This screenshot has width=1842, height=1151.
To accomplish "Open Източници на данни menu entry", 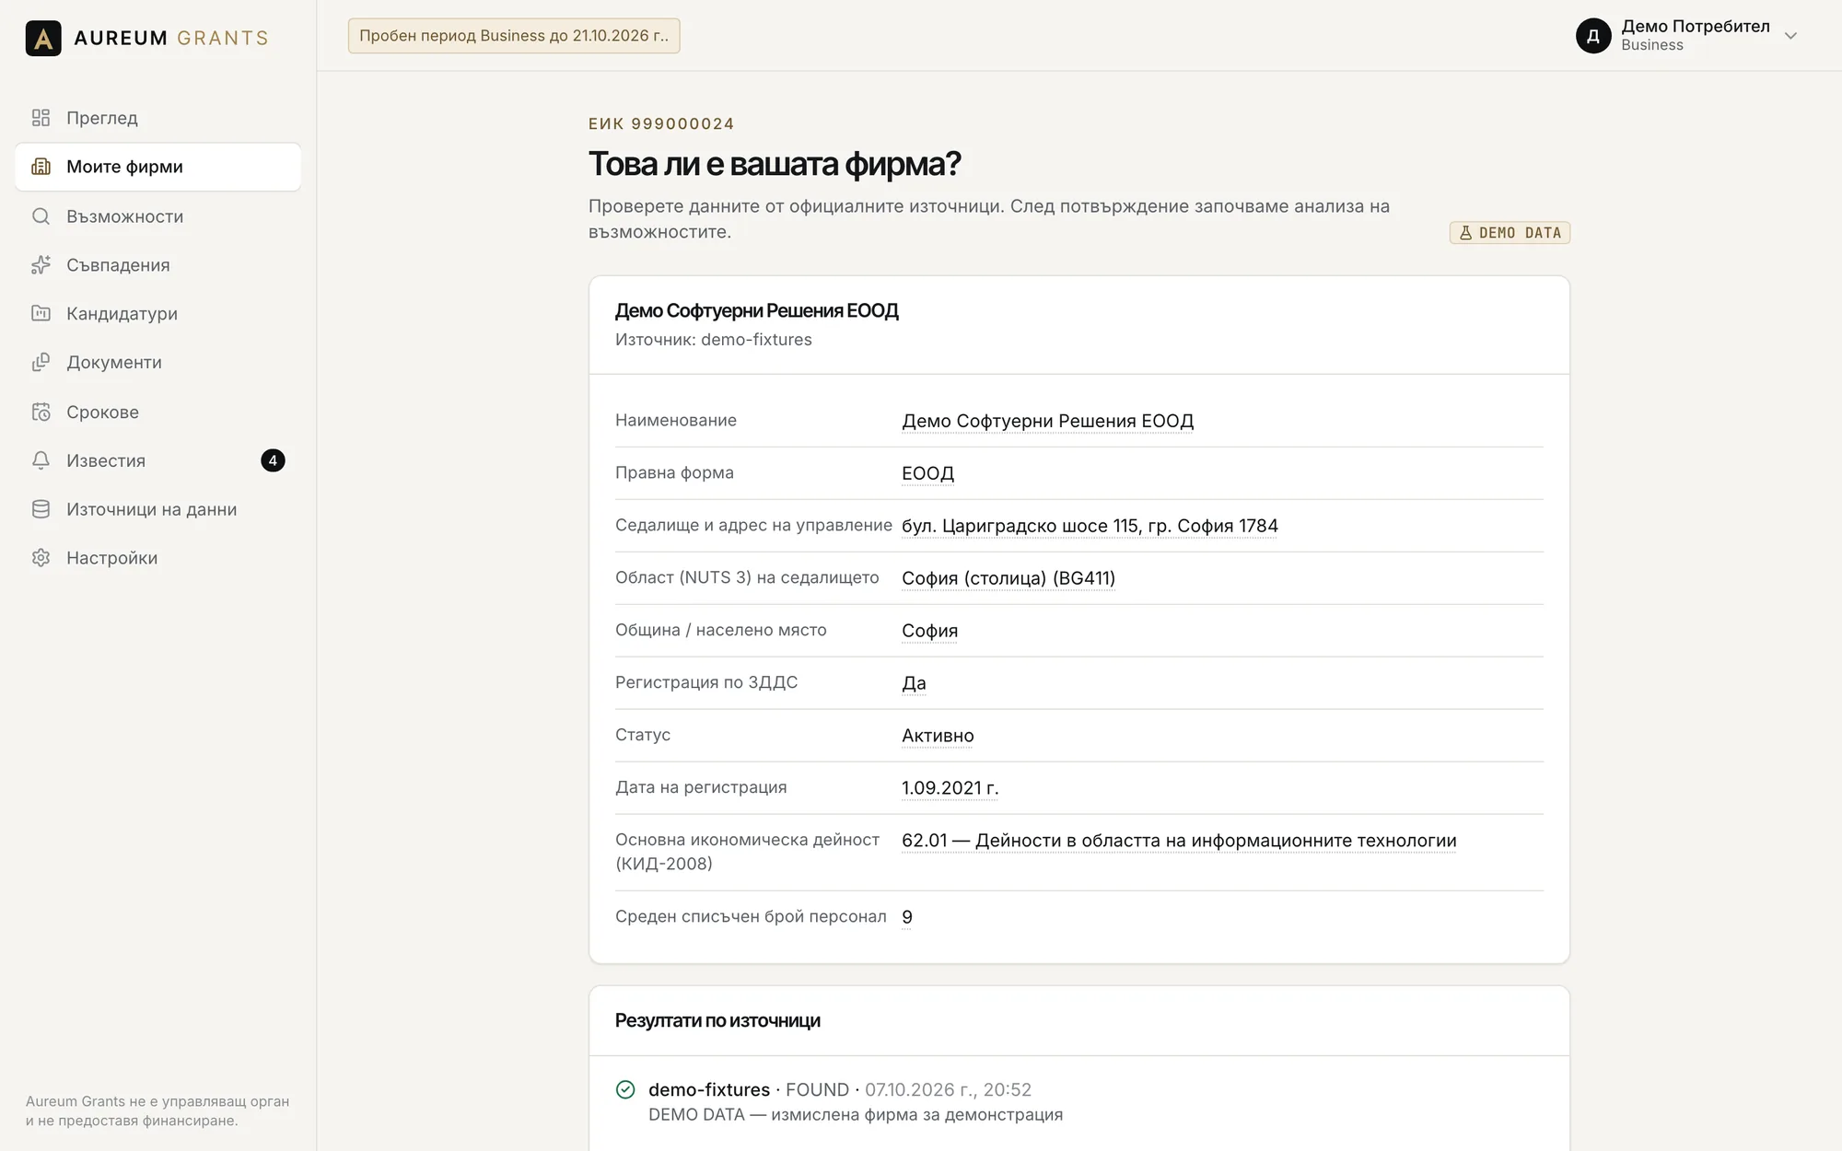I will point(157,509).
